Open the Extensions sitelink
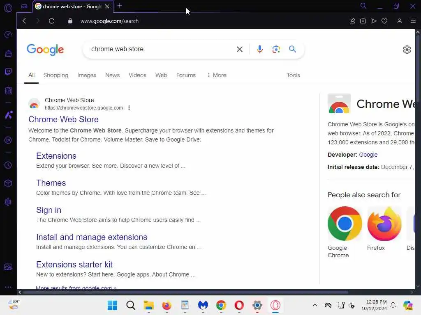The width and height of the screenshot is (421, 315). click(x=56, y=156)
